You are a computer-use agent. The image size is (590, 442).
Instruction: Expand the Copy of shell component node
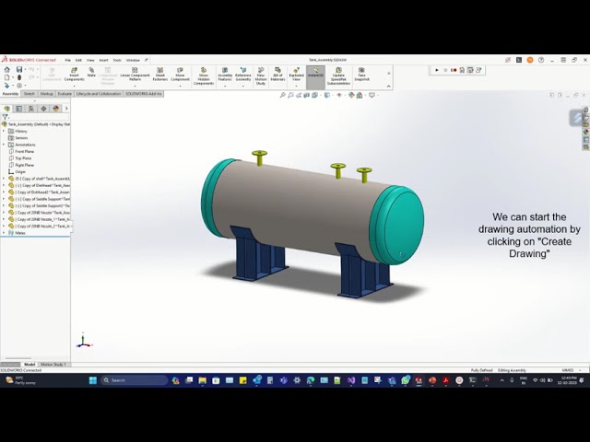pos(4,179)
